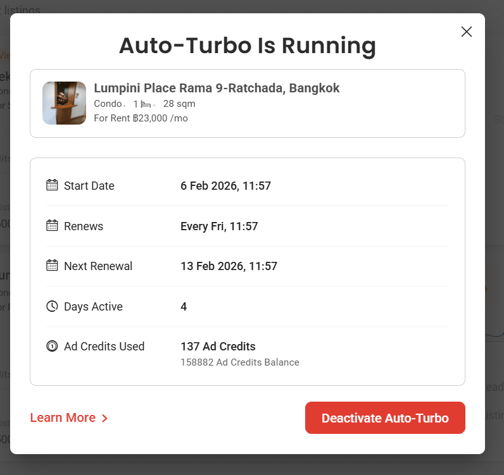Click the Days Active clock icon
Screen dimensions: 504x475
pyautogui.click(x=53, y=306)
